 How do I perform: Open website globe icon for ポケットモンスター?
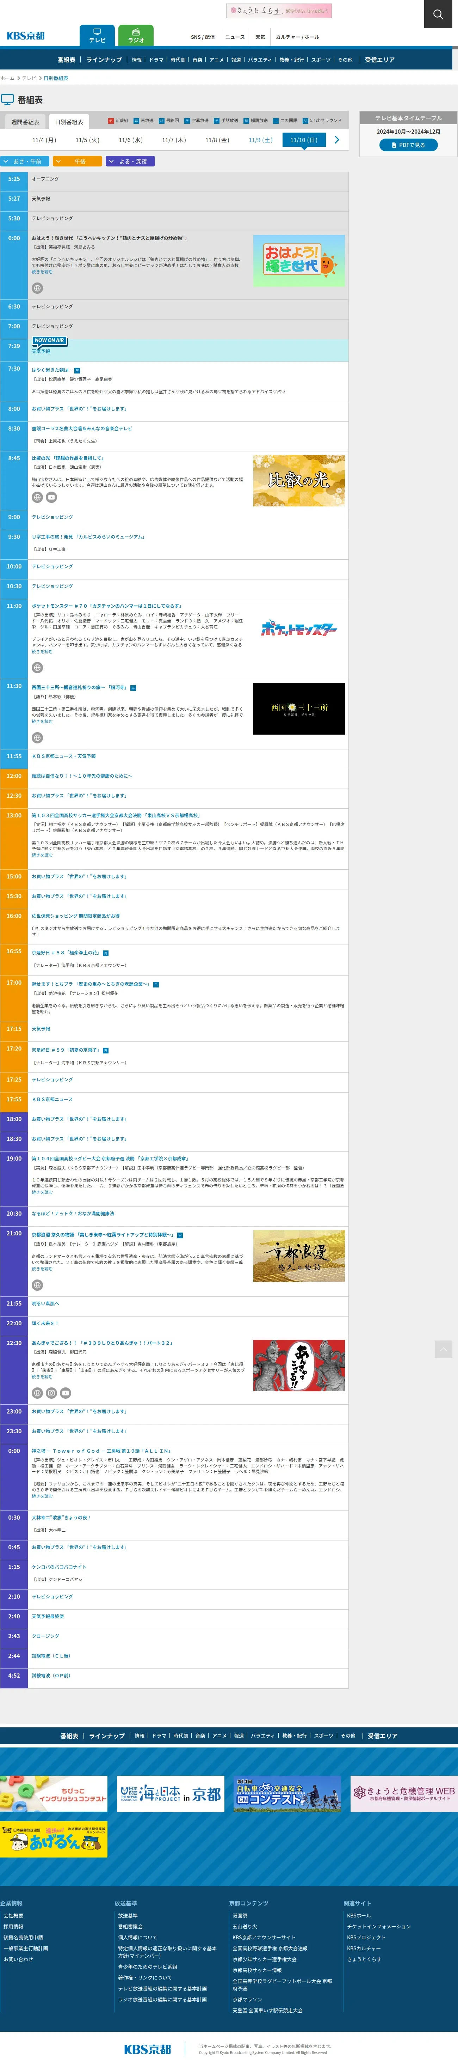[x=37, y=668]
